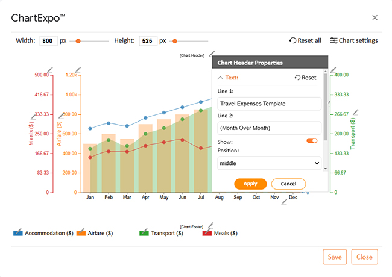Click the Width input field
The image size is (392, 277).
[48, 41]
